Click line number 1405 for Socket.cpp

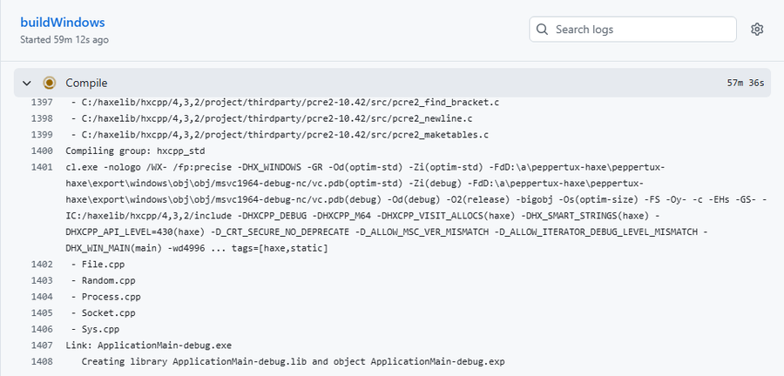[41, 312]
